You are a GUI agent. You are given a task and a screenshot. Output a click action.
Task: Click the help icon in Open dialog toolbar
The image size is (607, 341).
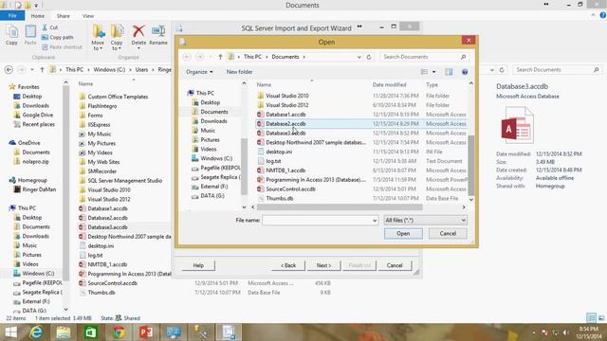point(465,72)
